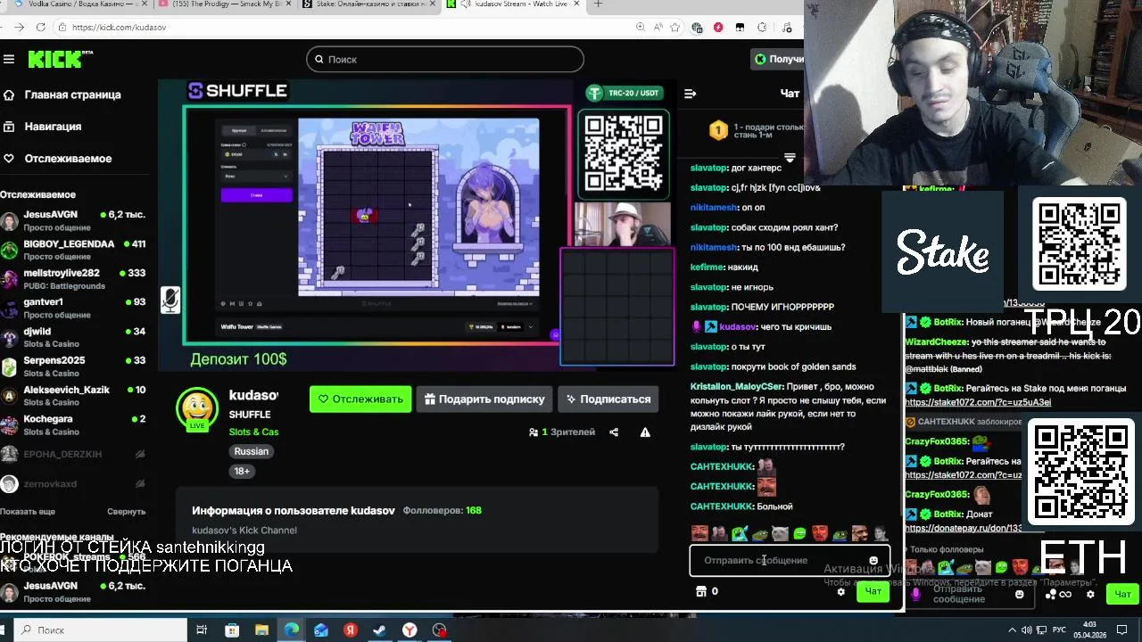Open Отслеживаемое in sidebar

(x=68, y=159)
